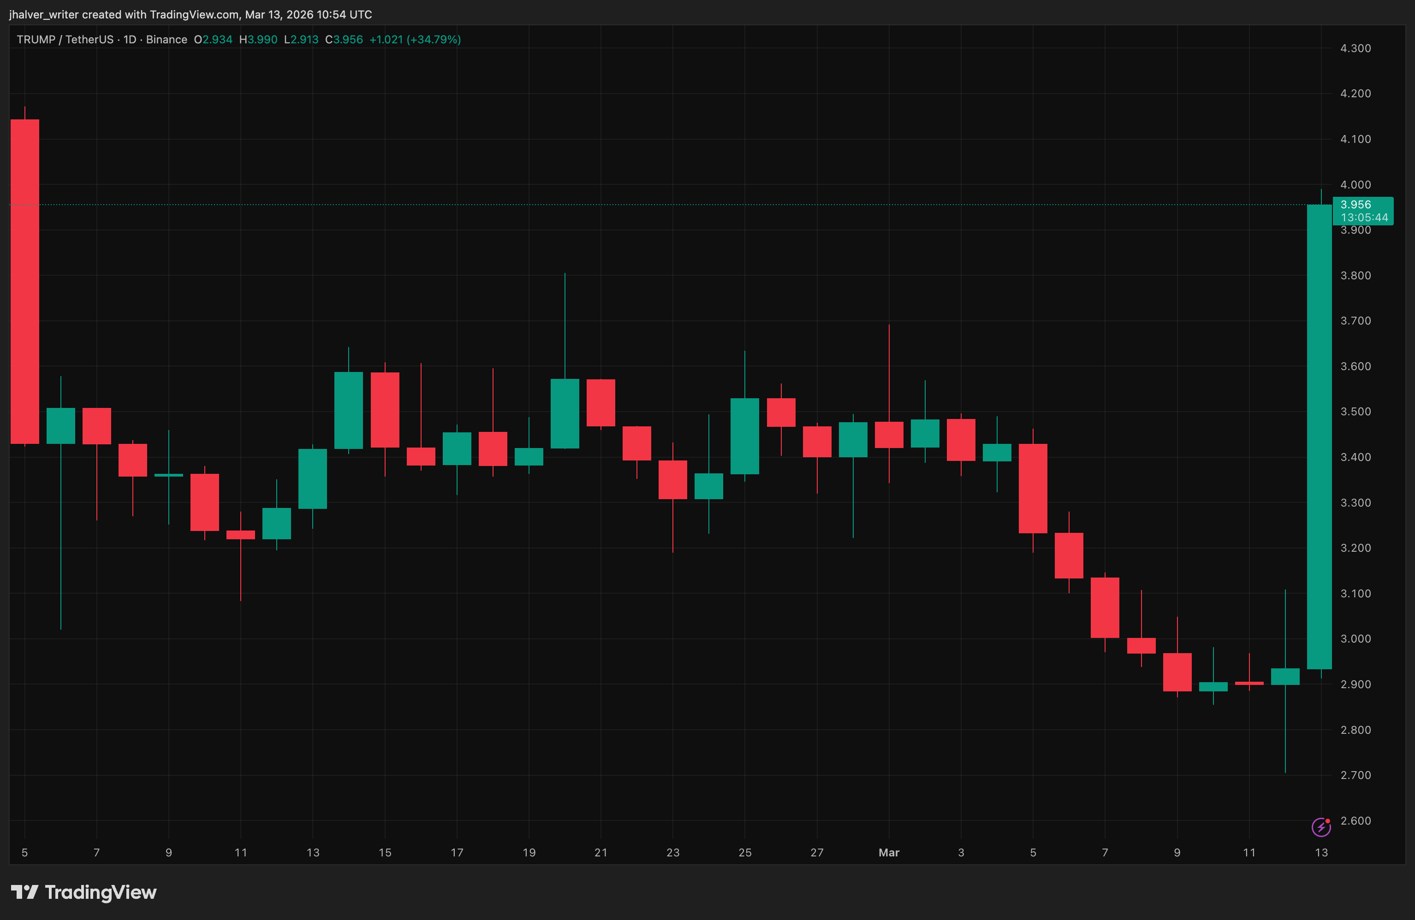
Task: Click the purple lightning bolt icon
Action: [x=1320, y=827]
